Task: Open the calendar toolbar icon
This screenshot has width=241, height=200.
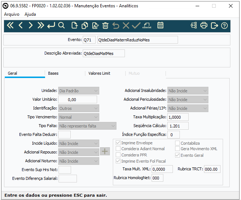Action: pyautogui.click(x=160, y=25)
